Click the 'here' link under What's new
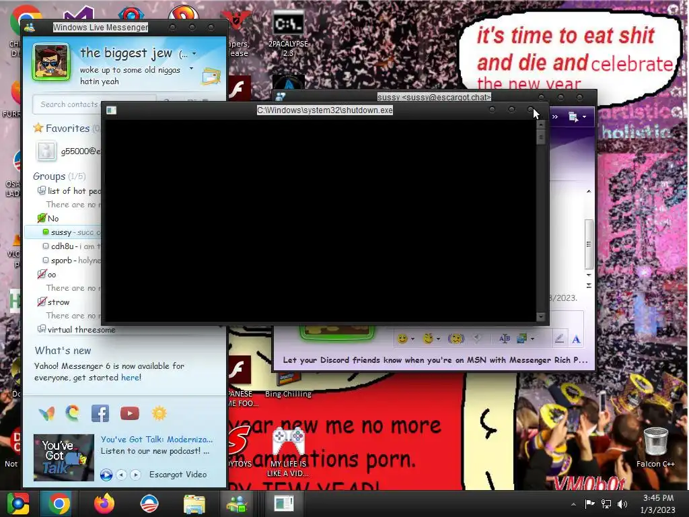 tap(130, 377)
